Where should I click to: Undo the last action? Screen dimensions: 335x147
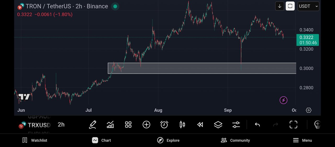tap(257, 125)
